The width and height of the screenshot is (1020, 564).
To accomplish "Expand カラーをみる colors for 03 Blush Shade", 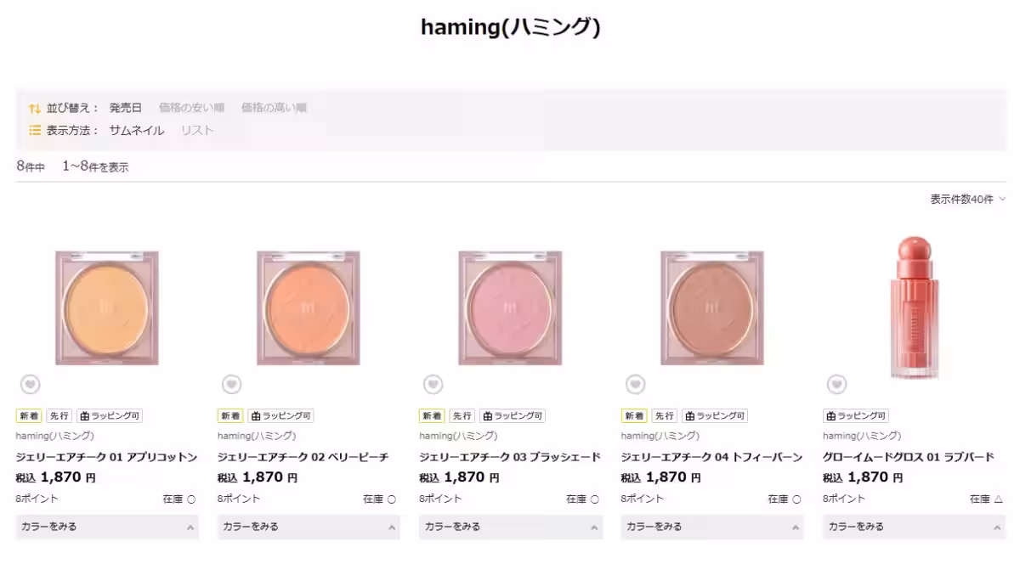I will click(510, 527).
